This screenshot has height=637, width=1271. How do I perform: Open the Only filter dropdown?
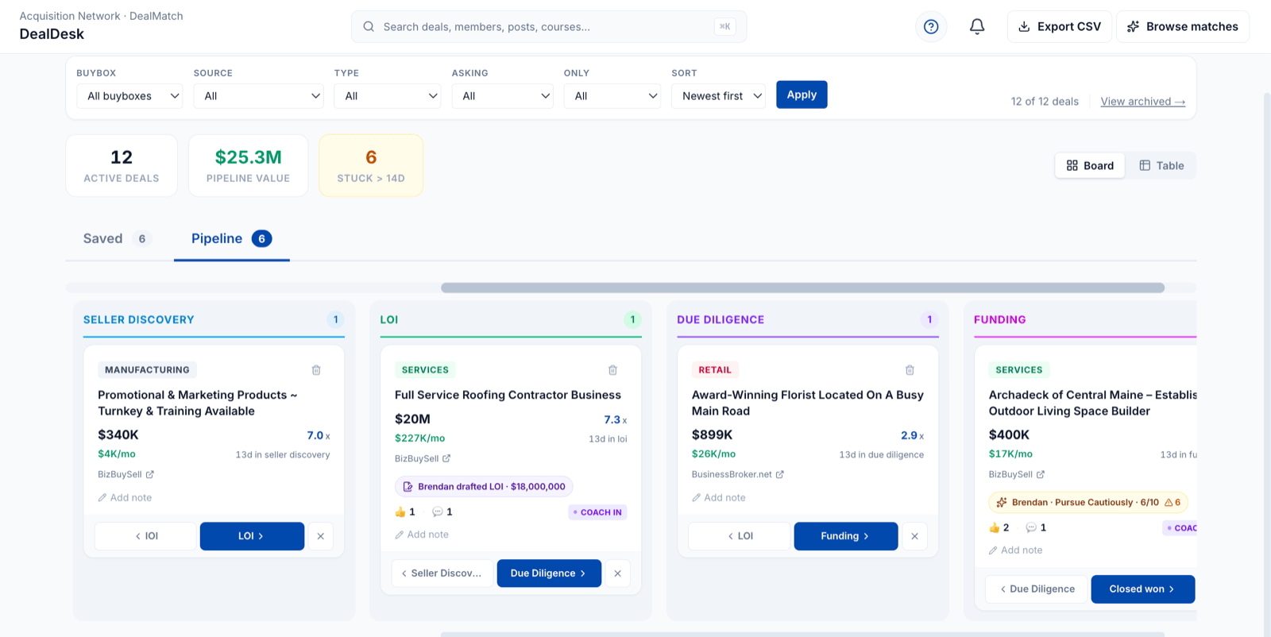[612, 95]
